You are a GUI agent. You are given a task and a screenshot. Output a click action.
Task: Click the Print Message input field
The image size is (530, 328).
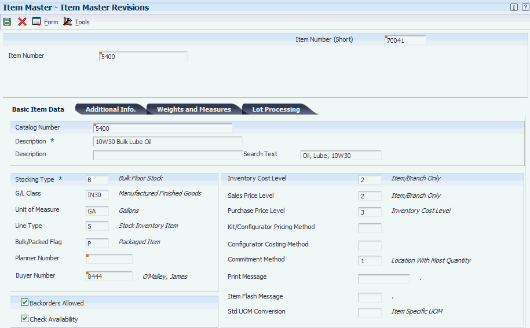pyautogui.click(x=383, y=279)
